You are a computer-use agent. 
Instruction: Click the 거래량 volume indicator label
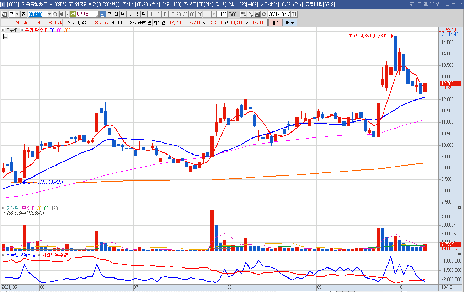(x=12, y=208)
